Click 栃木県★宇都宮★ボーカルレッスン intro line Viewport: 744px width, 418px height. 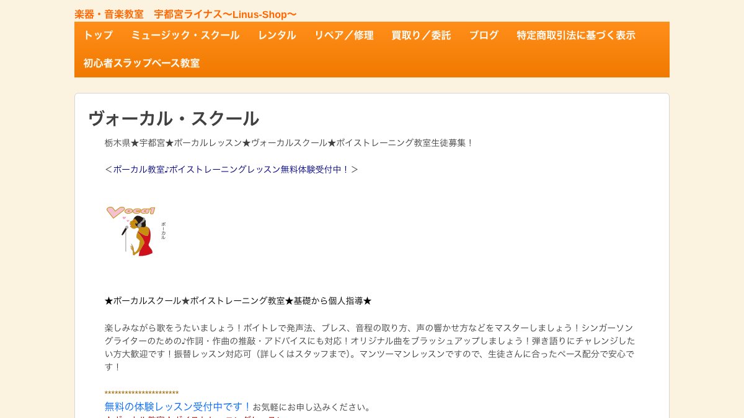pos(289,142)
